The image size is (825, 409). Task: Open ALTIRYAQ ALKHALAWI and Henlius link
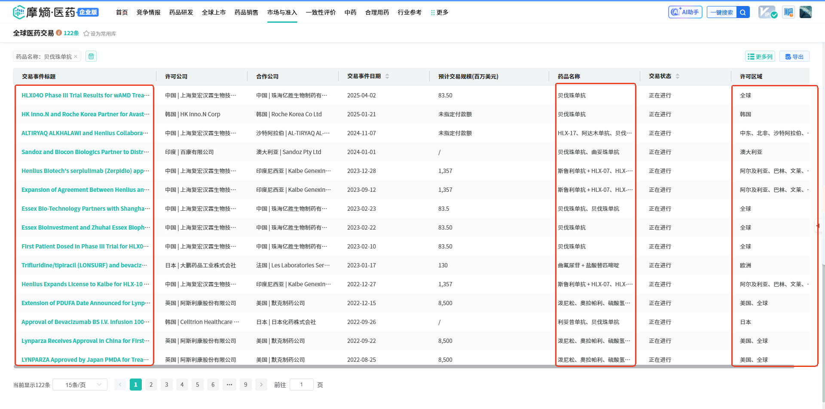(86, 133)
